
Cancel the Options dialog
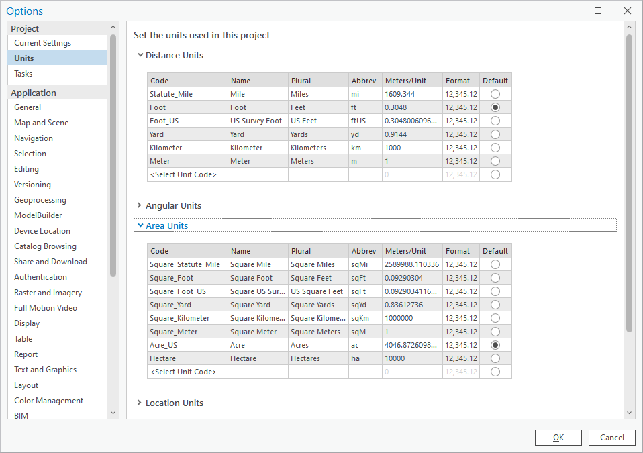point(611,438)
